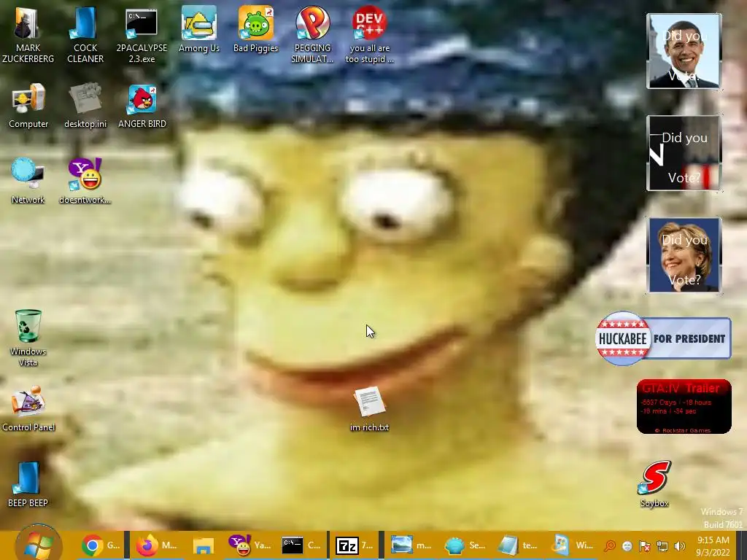The image size is (747, 560).
Task: Open the Windows Start menu orb
Action: (x=38, y=545)
